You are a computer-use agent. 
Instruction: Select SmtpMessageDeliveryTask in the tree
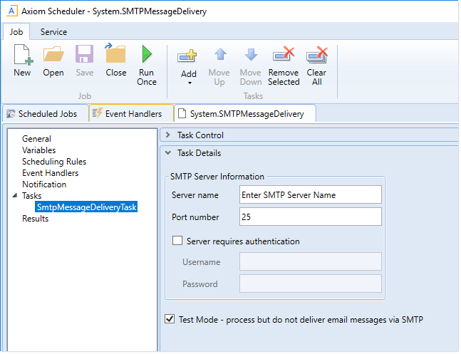[86, 207]
